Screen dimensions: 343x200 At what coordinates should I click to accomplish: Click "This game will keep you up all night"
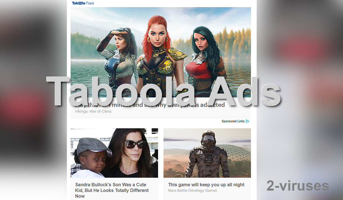click(206, 185)
